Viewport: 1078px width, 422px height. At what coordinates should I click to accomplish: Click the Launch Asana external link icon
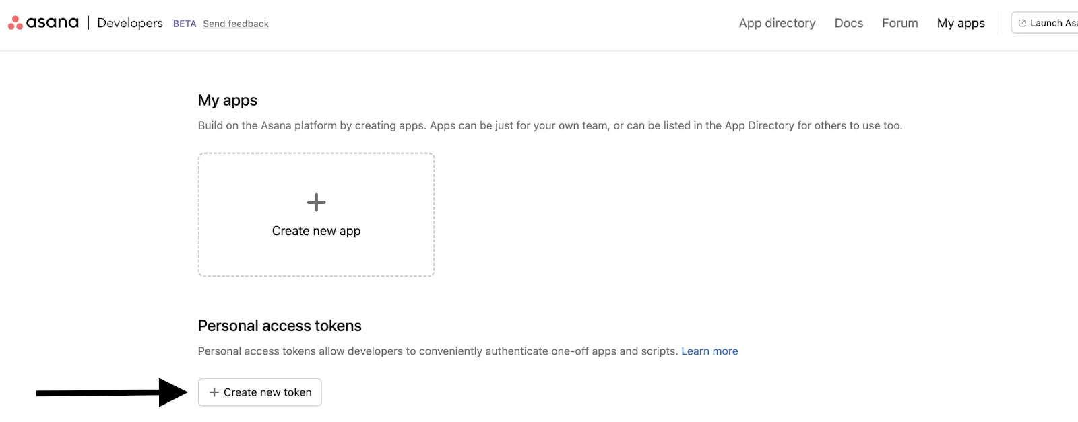1022,23
